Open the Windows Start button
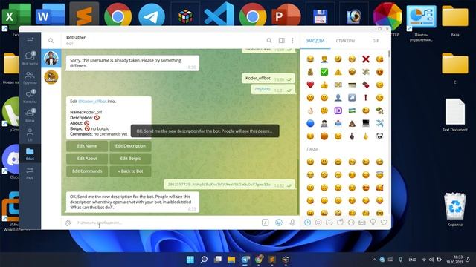Viewport: 476px width, 267px height. (190, 260)
